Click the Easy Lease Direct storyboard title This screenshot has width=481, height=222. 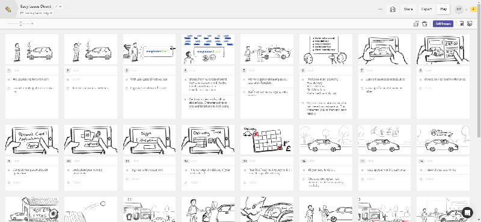(x=36, y=7)
